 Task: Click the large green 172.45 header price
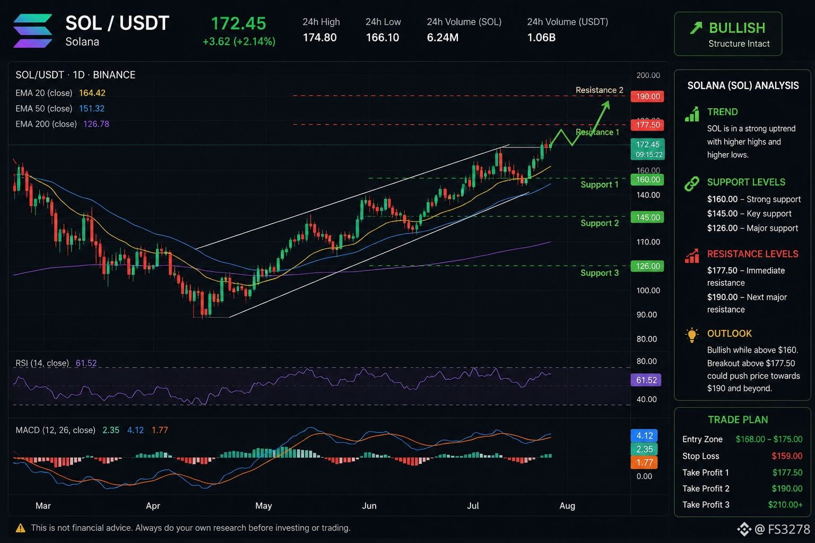point(238,23)
